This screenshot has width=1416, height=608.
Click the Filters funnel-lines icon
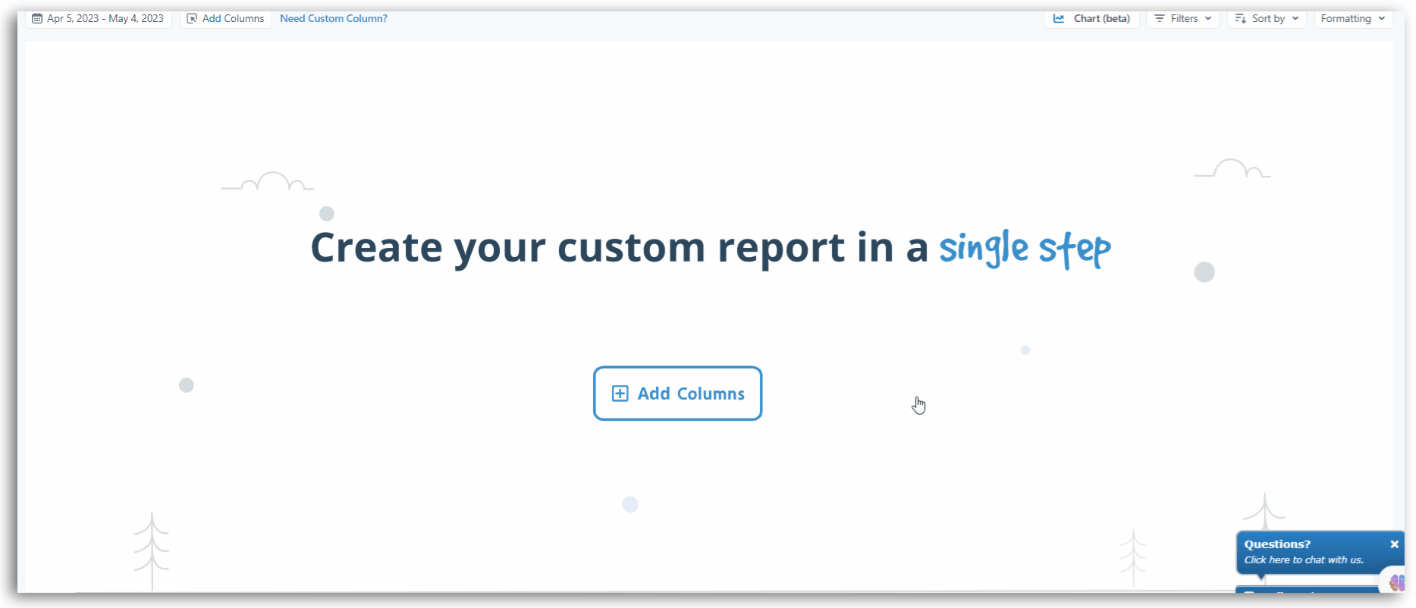coord(1159,19)
